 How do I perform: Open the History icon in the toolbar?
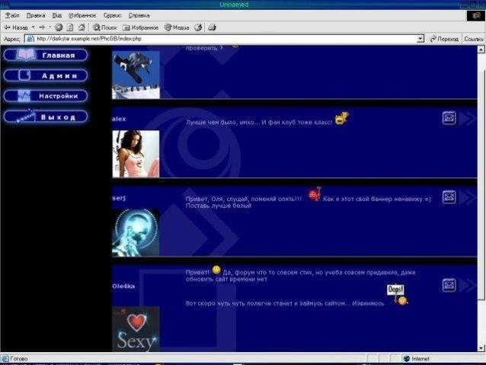point(198,27)
